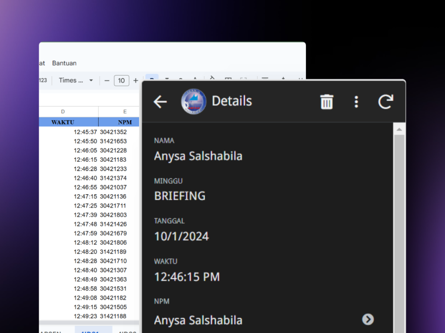Decrease font size with the minus button
The image size is (445, 333).
pyautogui.click(x=107, y=80)
